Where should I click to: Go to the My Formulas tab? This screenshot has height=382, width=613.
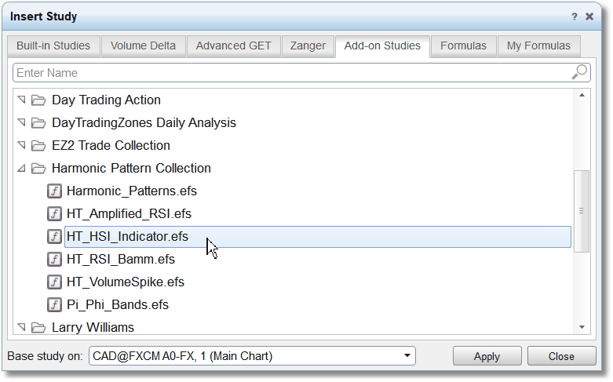click(538, 45)
